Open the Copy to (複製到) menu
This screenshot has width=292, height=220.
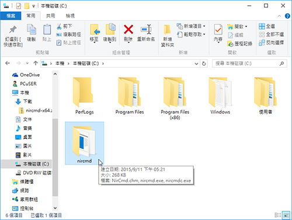pos(110,33)
